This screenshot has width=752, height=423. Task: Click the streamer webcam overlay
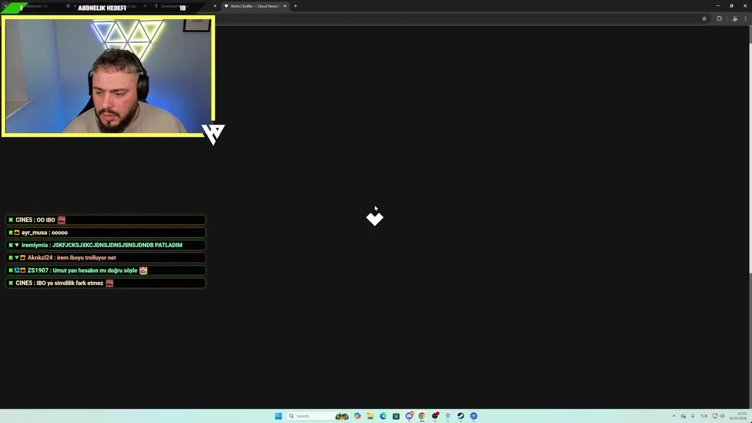coord(108,76)
